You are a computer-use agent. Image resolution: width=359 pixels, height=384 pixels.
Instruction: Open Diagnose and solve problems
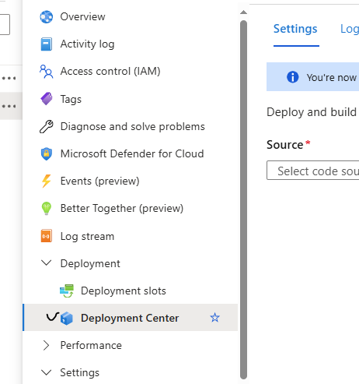pos(132,127)
